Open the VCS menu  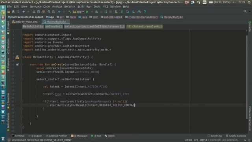[x=106, y=7]
